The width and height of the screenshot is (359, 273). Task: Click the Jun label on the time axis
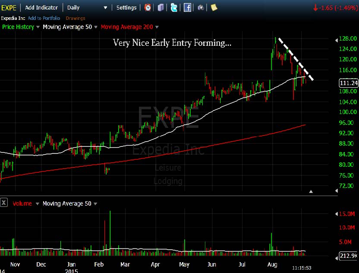click(212, 264)
